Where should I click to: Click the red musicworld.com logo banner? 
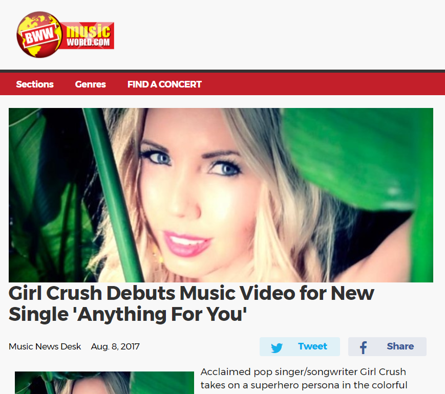[x=88, y=35]
